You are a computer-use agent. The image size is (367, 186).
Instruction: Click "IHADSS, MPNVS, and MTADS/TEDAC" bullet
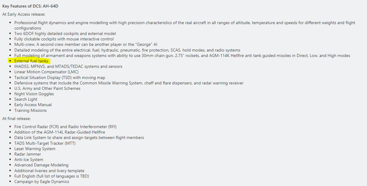click(x=68, y=66)
